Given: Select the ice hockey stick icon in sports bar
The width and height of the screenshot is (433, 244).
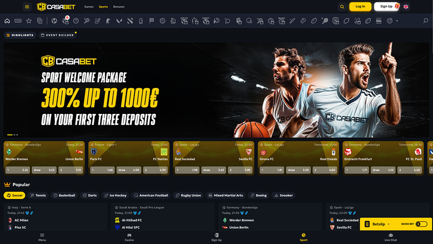Looking at the screenshot, I should click(98, 21).
